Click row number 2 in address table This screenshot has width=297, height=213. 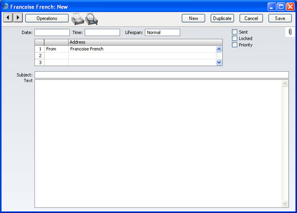[x=40, y=56]
